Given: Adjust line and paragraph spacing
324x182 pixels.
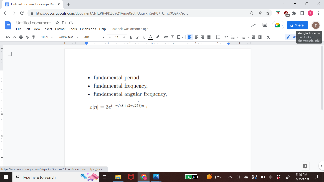Looking at the screenshot, I should (x=217, y=37).
